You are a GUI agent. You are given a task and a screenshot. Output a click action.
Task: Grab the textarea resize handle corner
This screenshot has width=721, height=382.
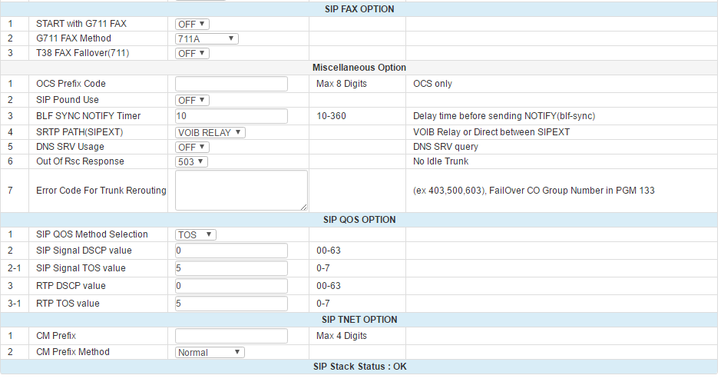tap(304, 206)
